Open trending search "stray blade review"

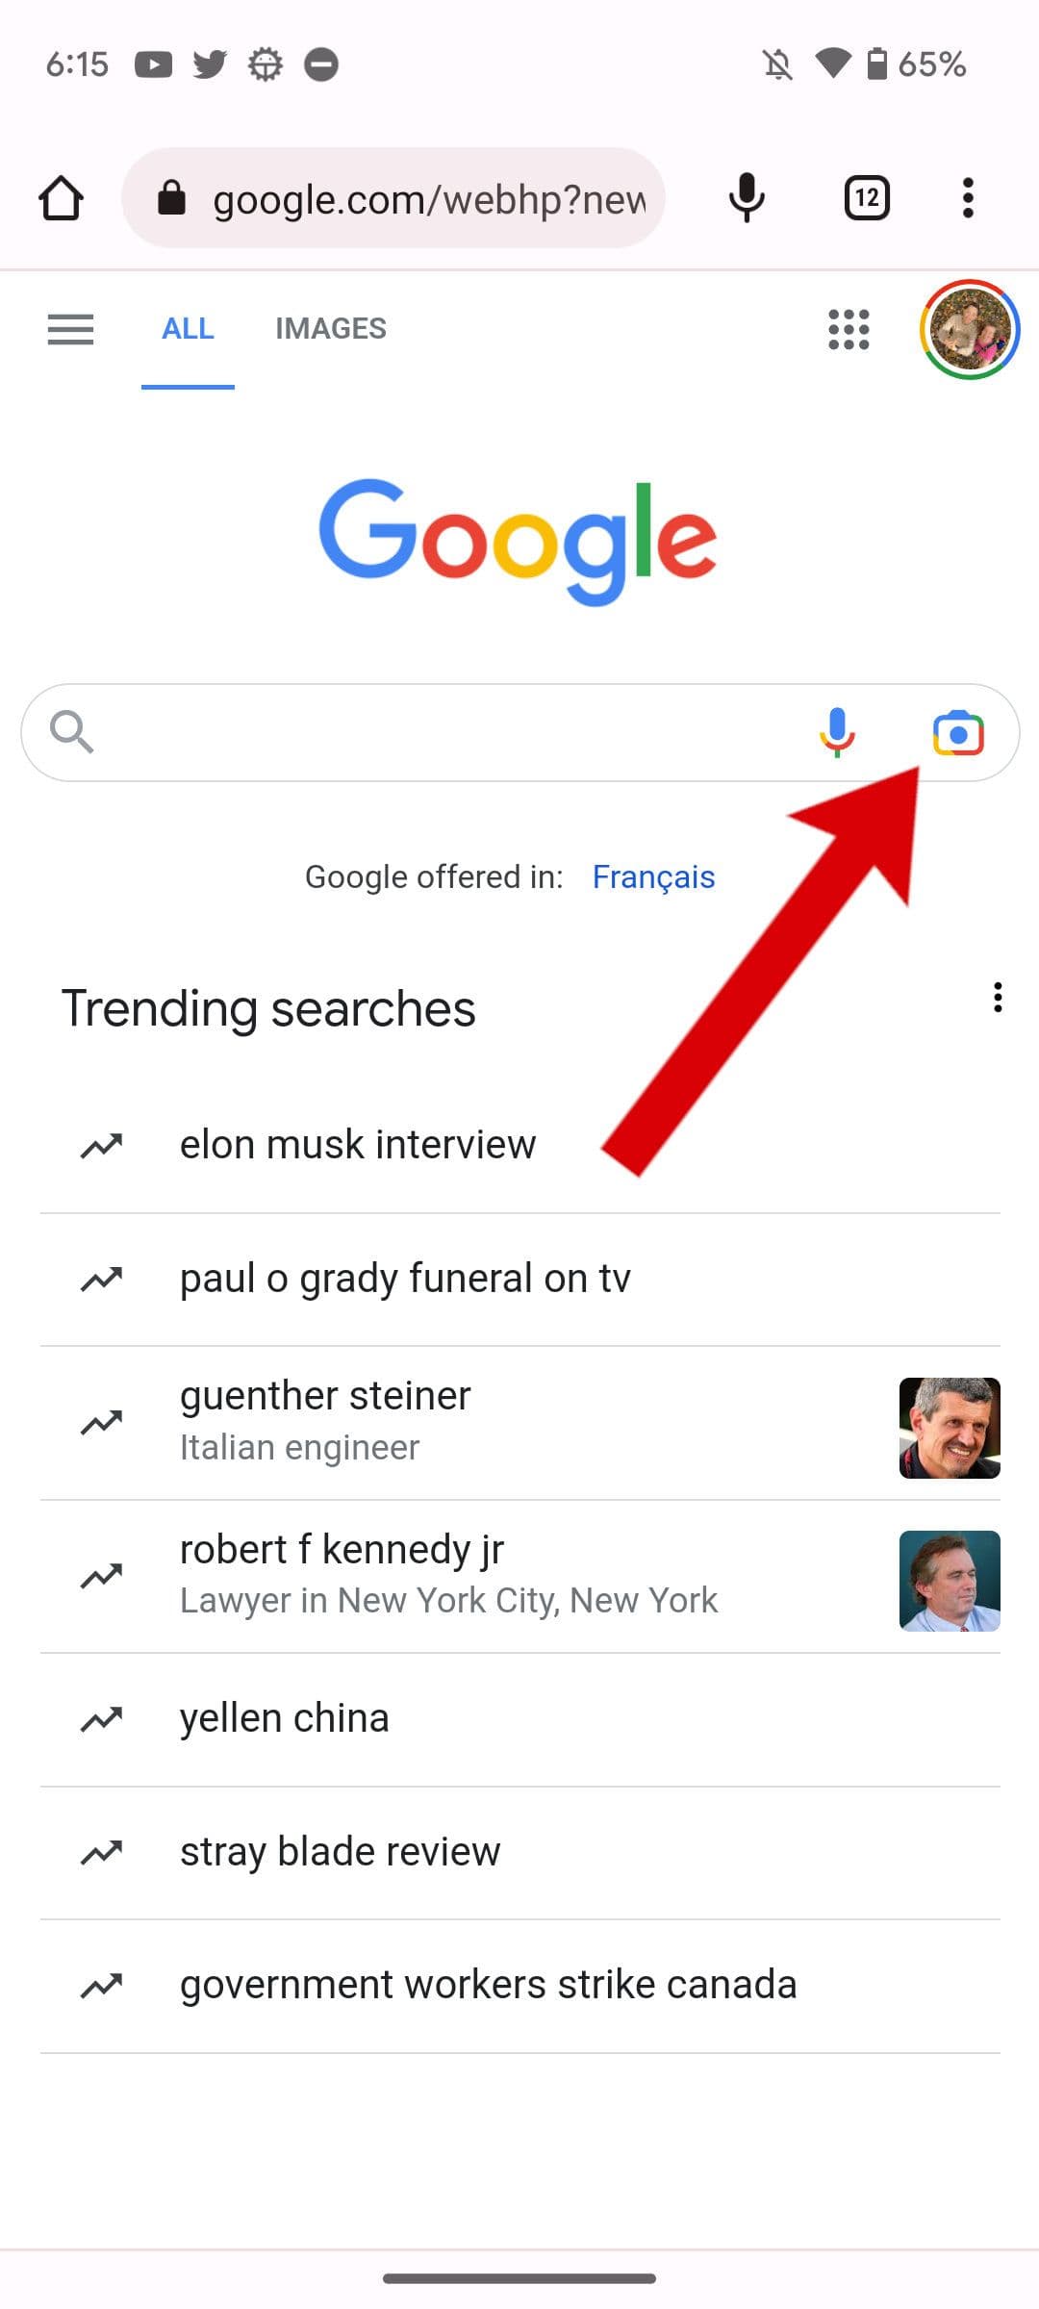coord(340,1852)
